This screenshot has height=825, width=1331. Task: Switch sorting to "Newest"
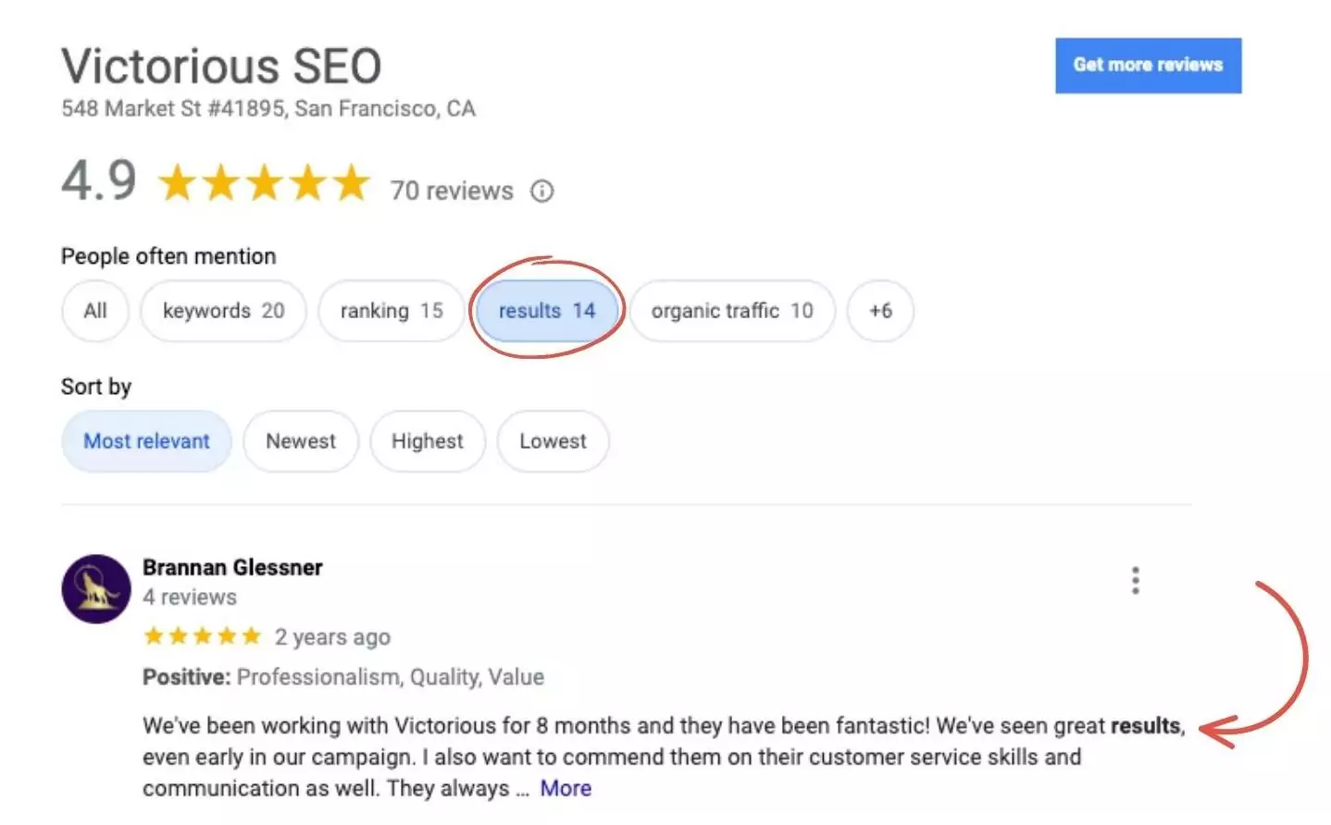tap(300, 441)
